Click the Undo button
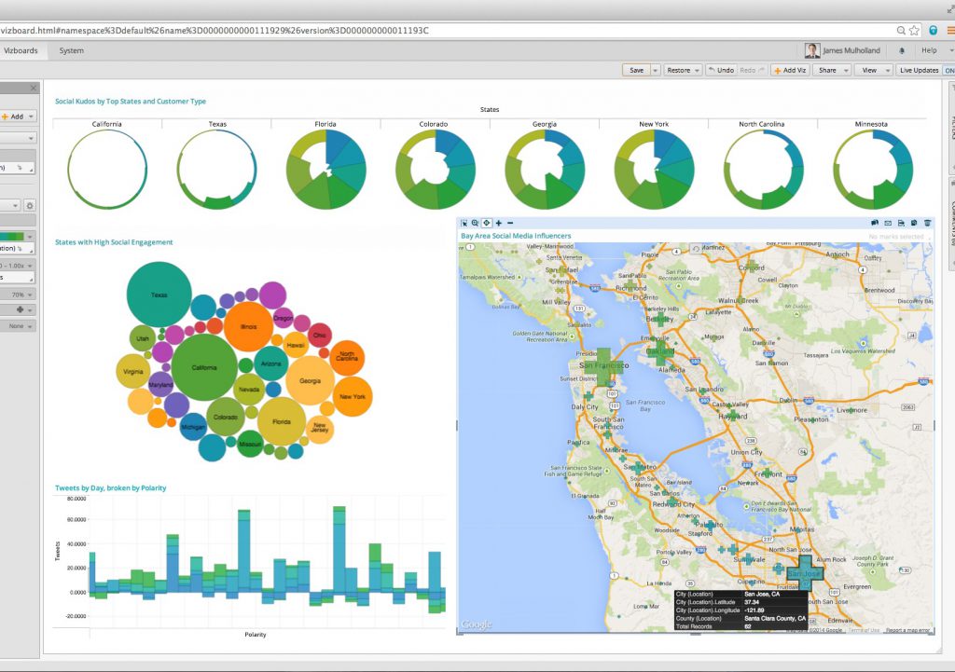Screen dimensions: 955x672 [720, 70]
